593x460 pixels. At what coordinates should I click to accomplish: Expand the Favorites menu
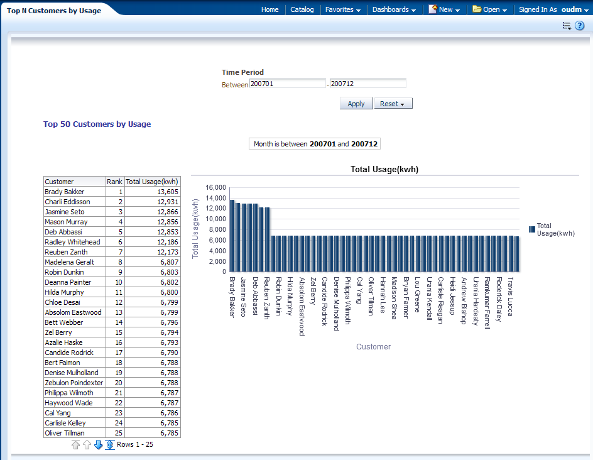342,9
